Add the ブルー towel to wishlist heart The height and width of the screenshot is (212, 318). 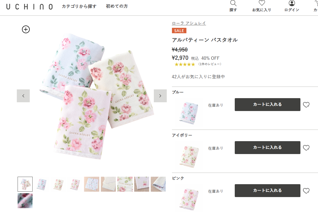point(306,105)
